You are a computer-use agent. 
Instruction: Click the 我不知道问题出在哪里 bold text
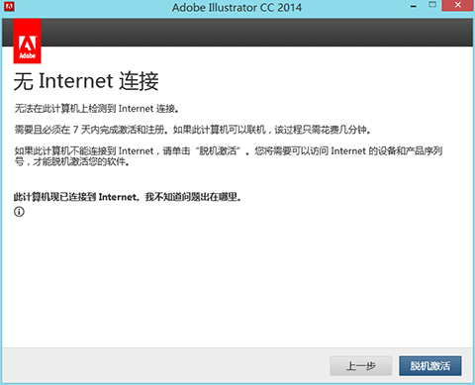tap(193, 197)
